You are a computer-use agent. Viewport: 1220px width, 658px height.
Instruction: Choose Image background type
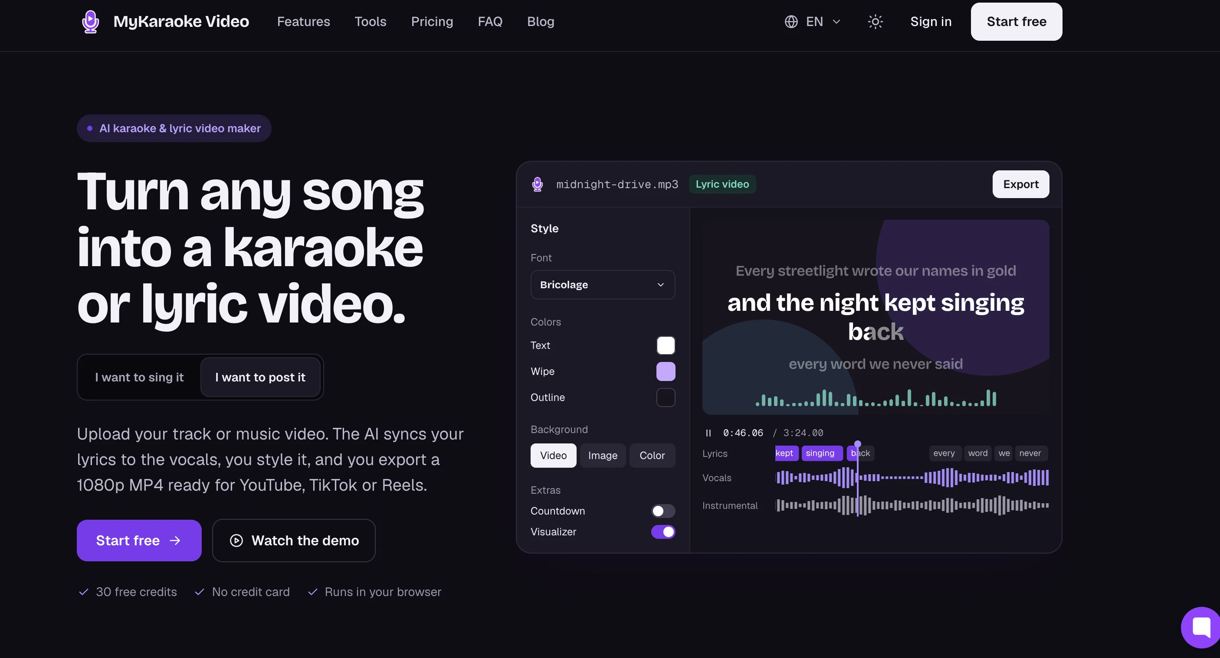[x=603, y=456]
